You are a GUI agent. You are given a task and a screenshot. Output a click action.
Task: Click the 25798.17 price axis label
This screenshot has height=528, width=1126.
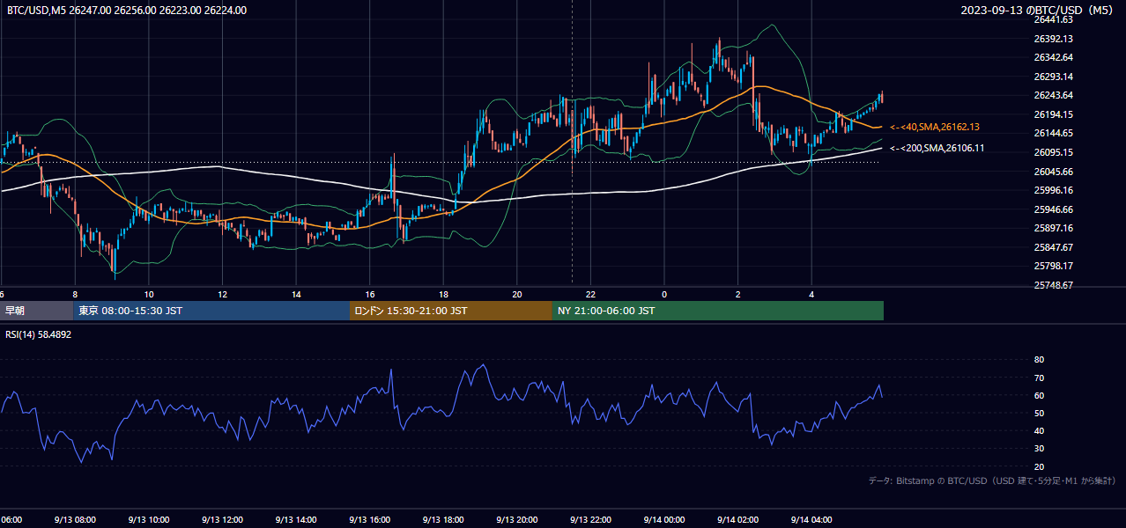tap(1053, 266)
